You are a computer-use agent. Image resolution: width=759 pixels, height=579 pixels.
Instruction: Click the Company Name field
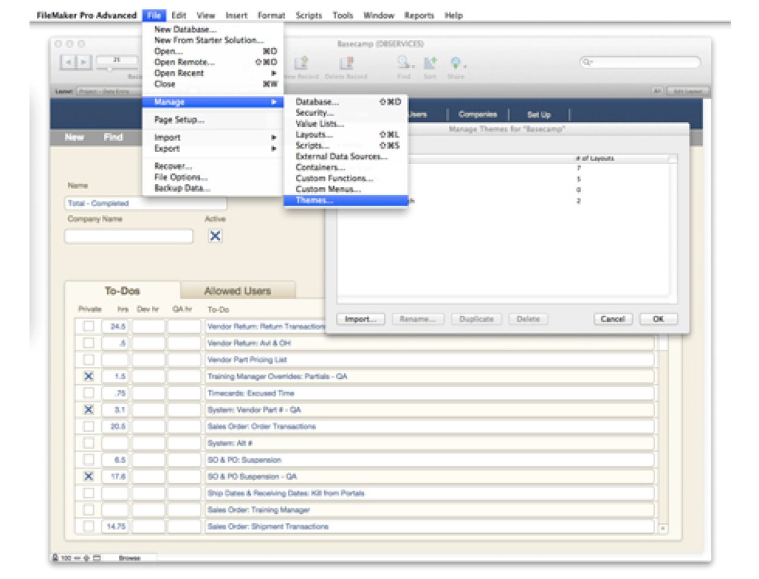click(x=129, y=236)
